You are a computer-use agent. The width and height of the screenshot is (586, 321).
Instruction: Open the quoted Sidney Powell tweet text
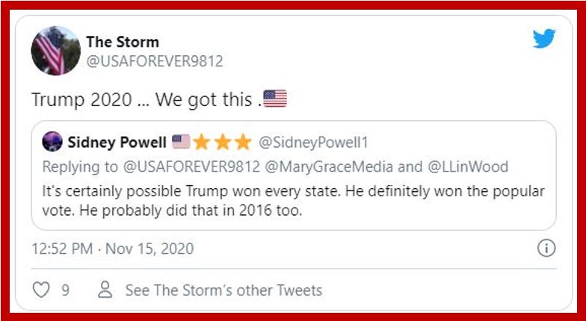pyautogui.click(x=293, y=201)
